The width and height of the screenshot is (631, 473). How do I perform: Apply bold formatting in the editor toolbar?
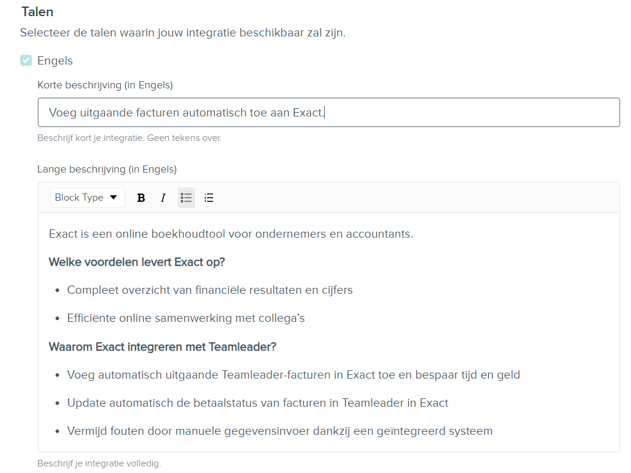(141, 198)
